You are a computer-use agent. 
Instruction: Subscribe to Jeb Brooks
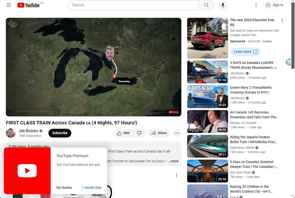[x=60, y=133]
